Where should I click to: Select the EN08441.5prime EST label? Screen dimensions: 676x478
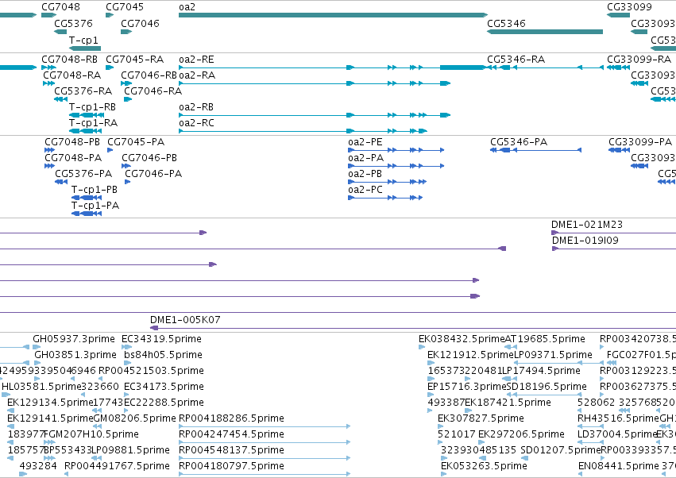click(x=619, y=466)
